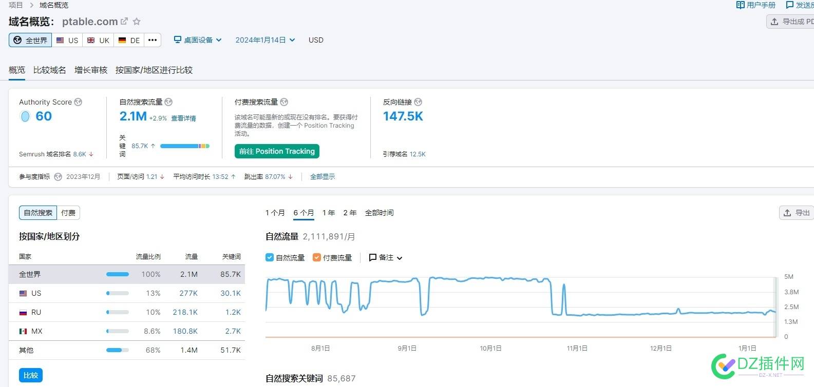Click the 2.1M organic traffic value
The height and width of the screenshot is (387, 814).
click(133, 116)
